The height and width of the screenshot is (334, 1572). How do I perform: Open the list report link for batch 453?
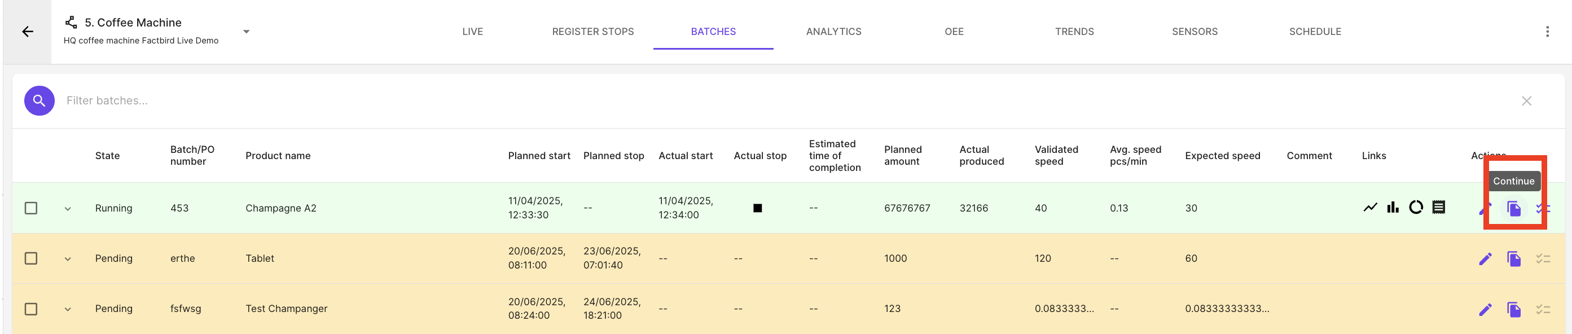1438,208
